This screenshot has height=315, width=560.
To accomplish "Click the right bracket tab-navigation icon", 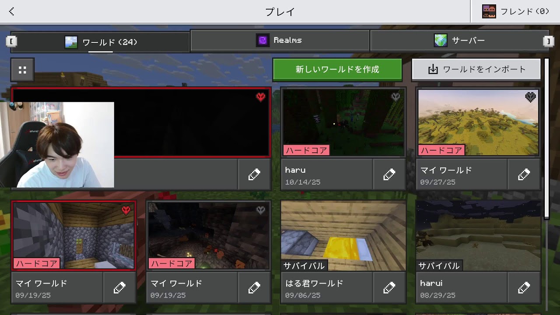I will pyautogui.click(x=548, y=41).
